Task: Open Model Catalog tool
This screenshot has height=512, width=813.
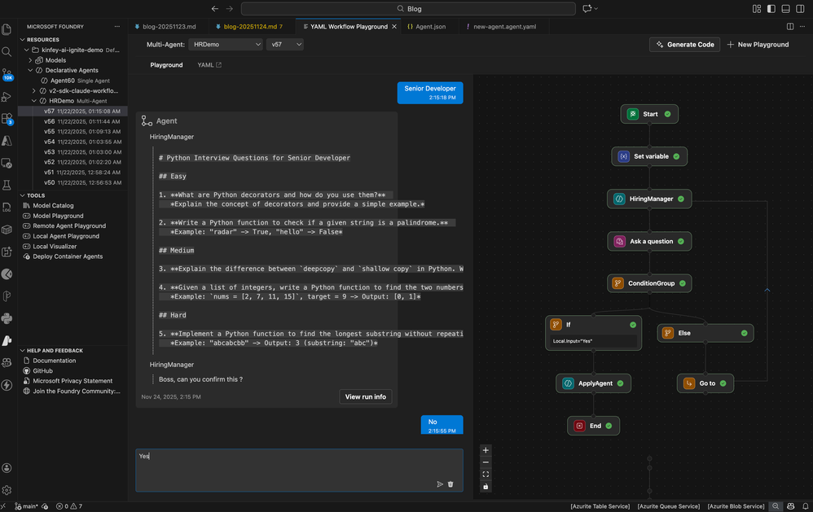Action: click(x=53, y=206)
